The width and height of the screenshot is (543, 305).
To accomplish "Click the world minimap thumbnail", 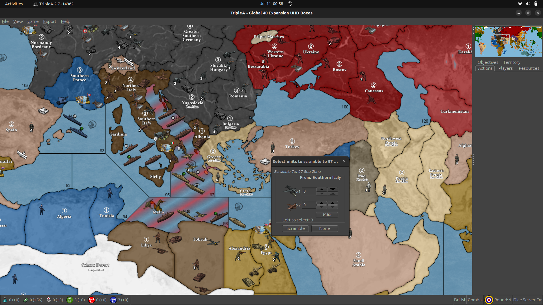I will coord(508,42).
